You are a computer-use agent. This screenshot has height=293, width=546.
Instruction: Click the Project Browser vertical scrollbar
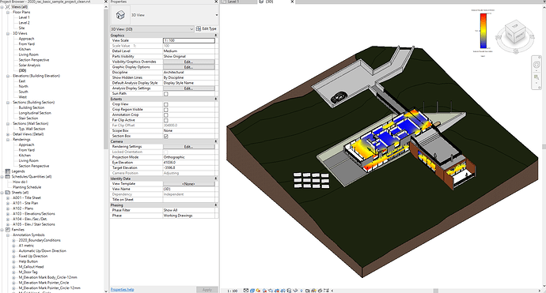click(x=106, y=80)
